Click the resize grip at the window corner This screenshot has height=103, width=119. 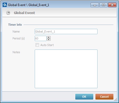click(115, 100)
